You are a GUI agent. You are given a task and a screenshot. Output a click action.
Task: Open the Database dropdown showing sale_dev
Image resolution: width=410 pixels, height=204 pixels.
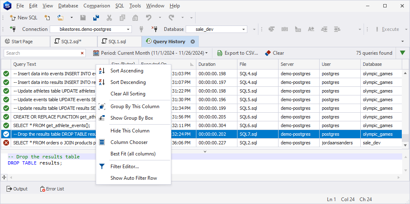pyautogui.click(x=244, y=29)
